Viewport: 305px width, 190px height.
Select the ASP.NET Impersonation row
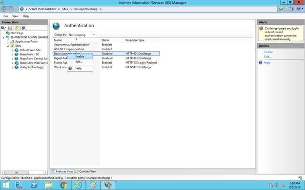(106, 49)
